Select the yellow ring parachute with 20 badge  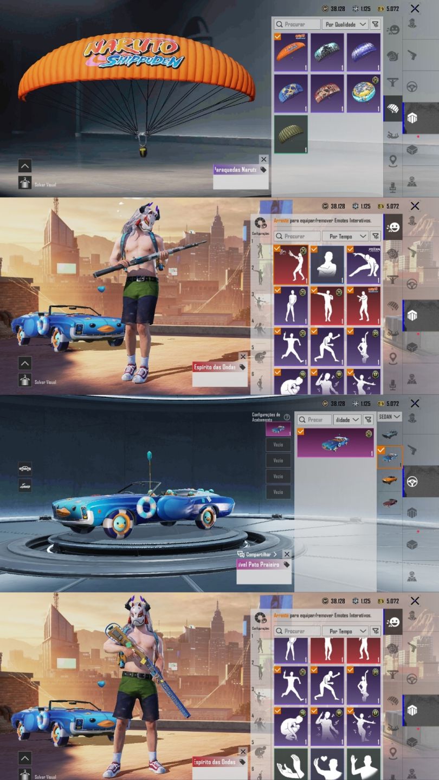point(364,93)
